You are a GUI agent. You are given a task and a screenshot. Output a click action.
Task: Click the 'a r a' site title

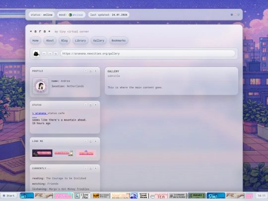(x=40, y=31)
